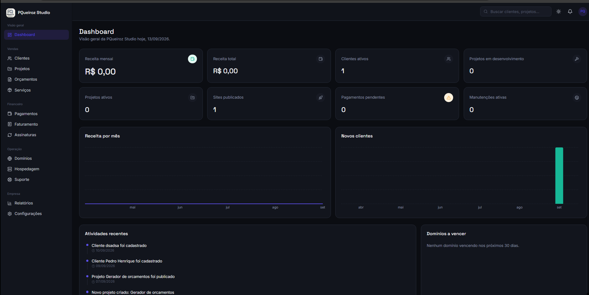
Task: Select Assinaturas in the sidebar
Action: click(x=37, y=135)
